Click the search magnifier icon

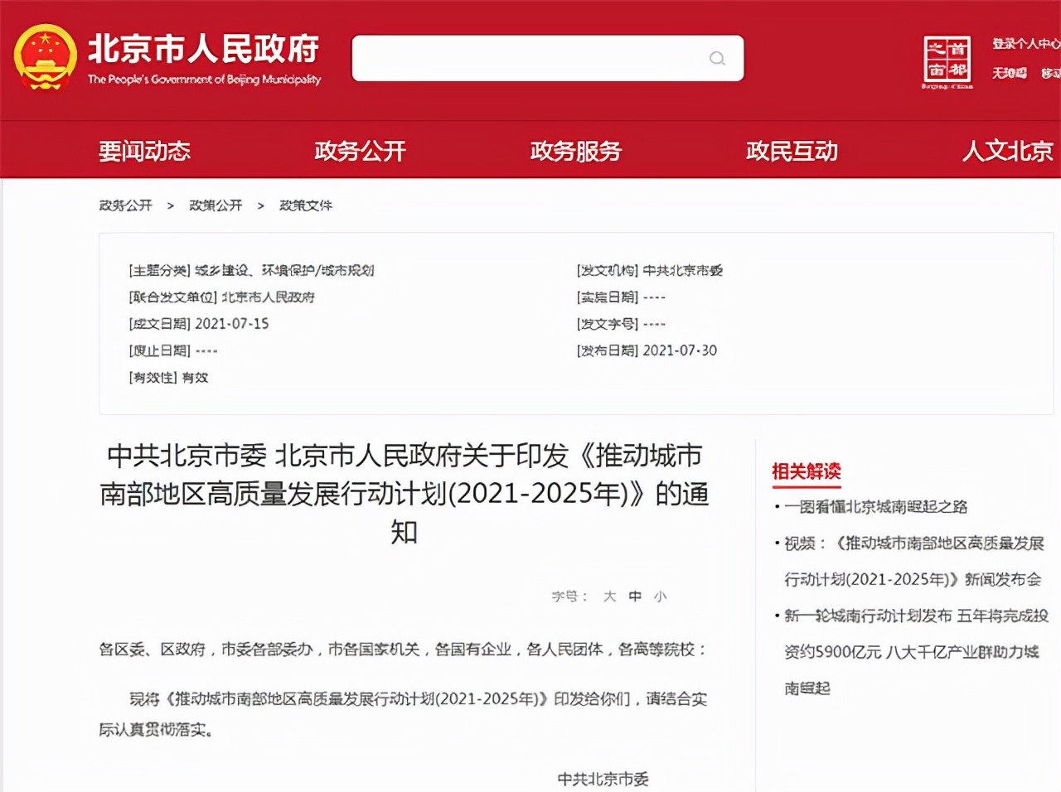716,58
